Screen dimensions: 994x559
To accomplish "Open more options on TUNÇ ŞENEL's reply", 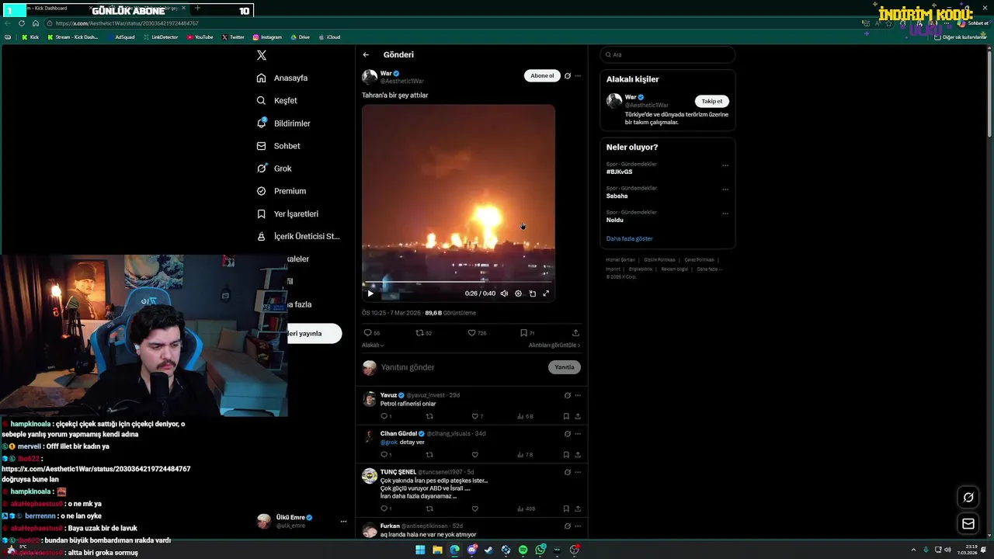I will (x=578, y=472).
